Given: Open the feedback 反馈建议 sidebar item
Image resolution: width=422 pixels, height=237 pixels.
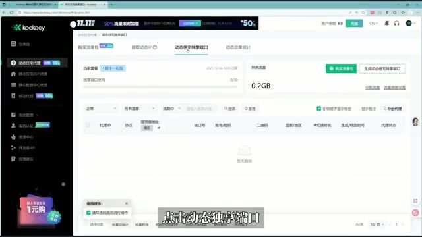Looking at the screenshot, I should 22,159.
